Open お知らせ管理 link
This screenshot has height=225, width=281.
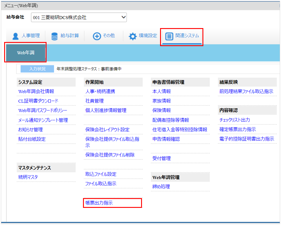click(x=31, y=130)
